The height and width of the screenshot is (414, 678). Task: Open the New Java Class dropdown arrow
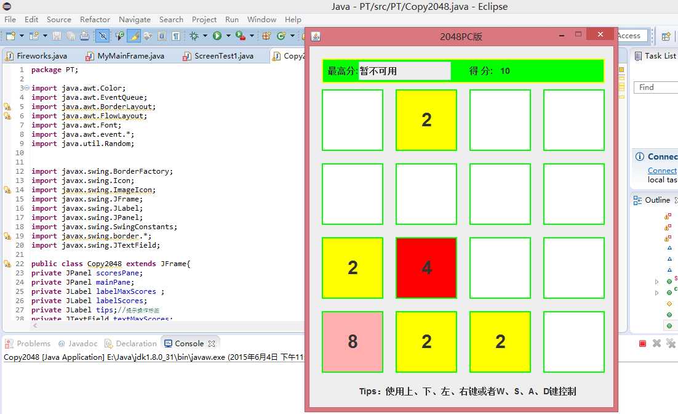pyautogui.click(x=292, y=36)
